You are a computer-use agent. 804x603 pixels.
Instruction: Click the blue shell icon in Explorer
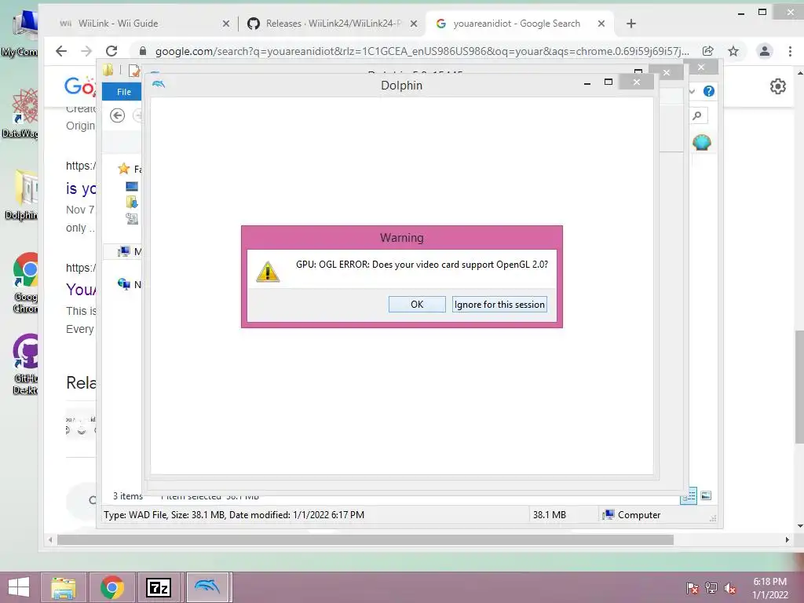[x=701, y=142]
